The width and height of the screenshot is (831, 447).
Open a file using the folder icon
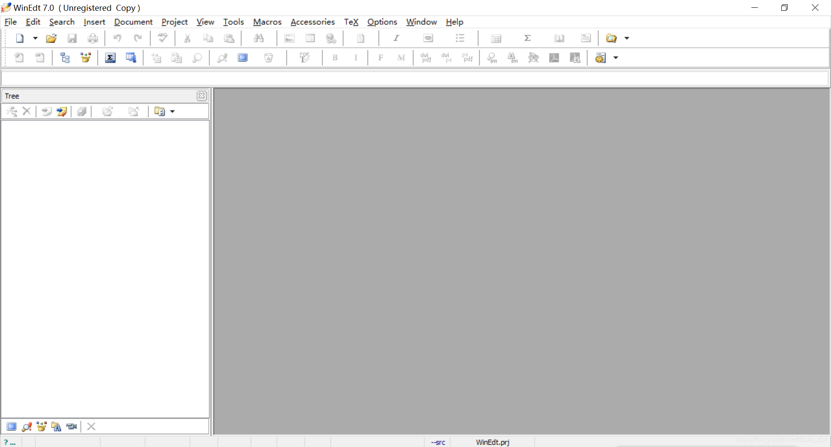52,38
